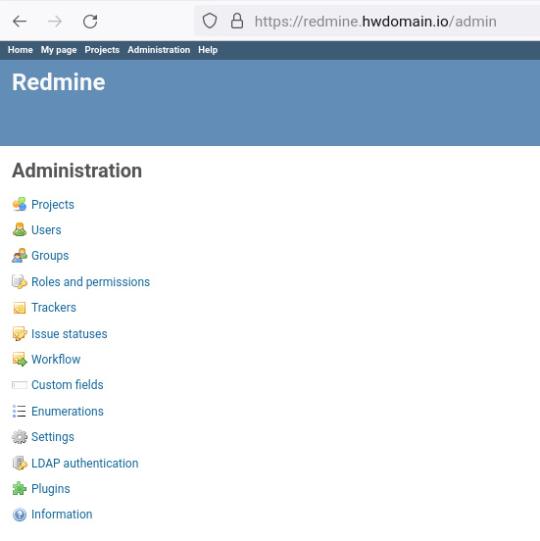
Task: Click the Trackers ticket icon
Action: click(x=20, y=308)
